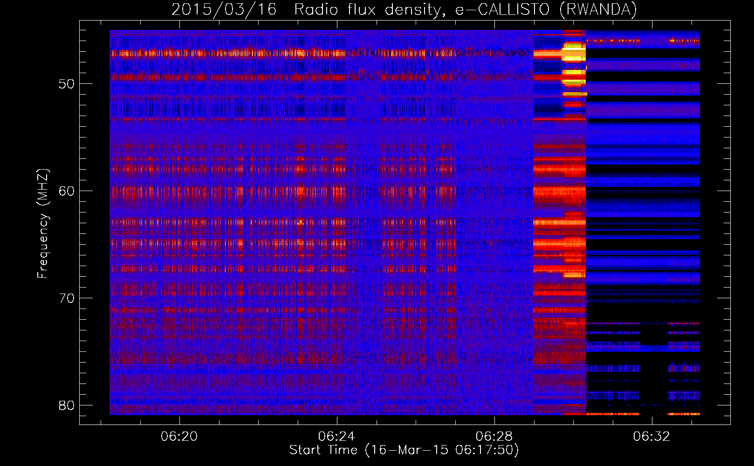Click the 60 MHz frequency tick label

[67, 191]
